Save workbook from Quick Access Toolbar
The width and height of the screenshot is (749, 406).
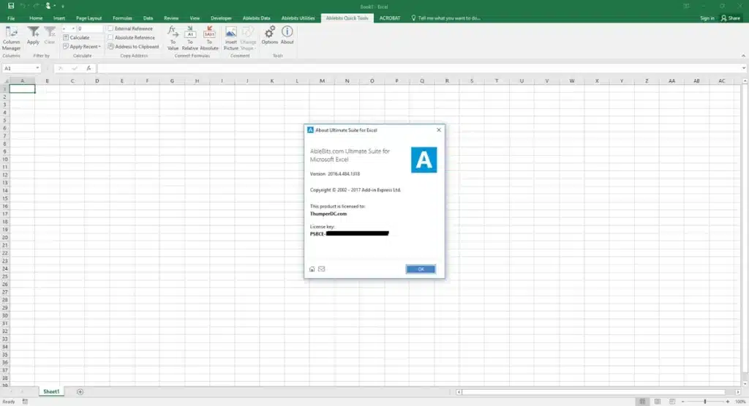11,6
